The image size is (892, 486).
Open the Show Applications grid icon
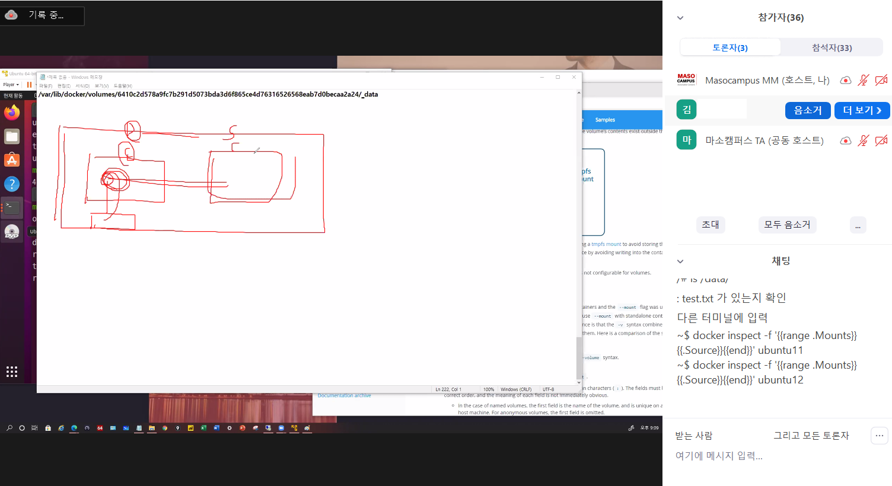[x=12, y=372]
